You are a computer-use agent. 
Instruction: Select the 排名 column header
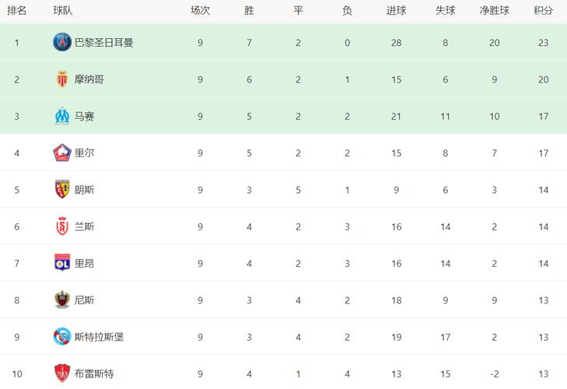[x=16, y=10]
